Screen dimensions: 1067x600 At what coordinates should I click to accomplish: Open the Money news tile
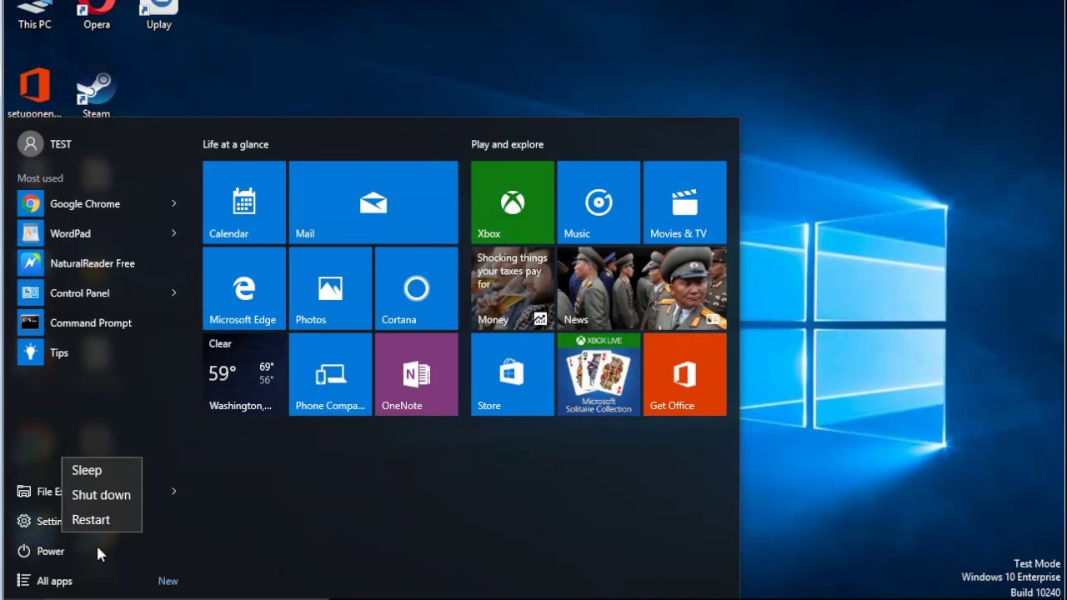tap(513, 288)
